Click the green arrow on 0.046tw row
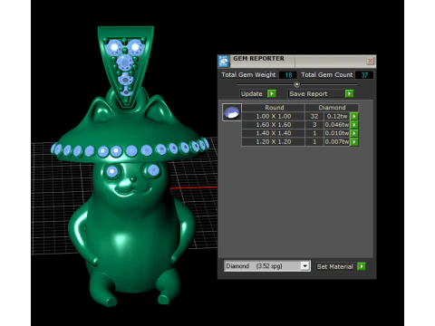 coord(354,125)
